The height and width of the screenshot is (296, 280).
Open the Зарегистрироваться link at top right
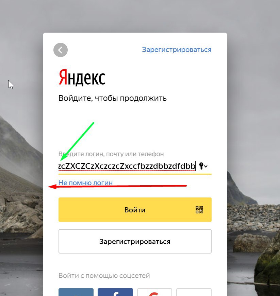(x=177, y=50)
